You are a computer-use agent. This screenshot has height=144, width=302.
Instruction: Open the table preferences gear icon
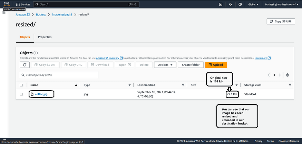pos(288,75)
